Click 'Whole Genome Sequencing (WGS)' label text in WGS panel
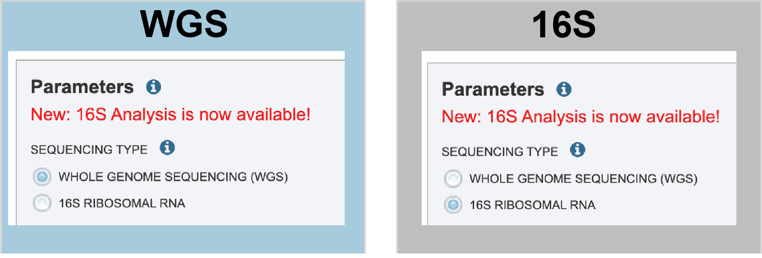 [173, 177]
